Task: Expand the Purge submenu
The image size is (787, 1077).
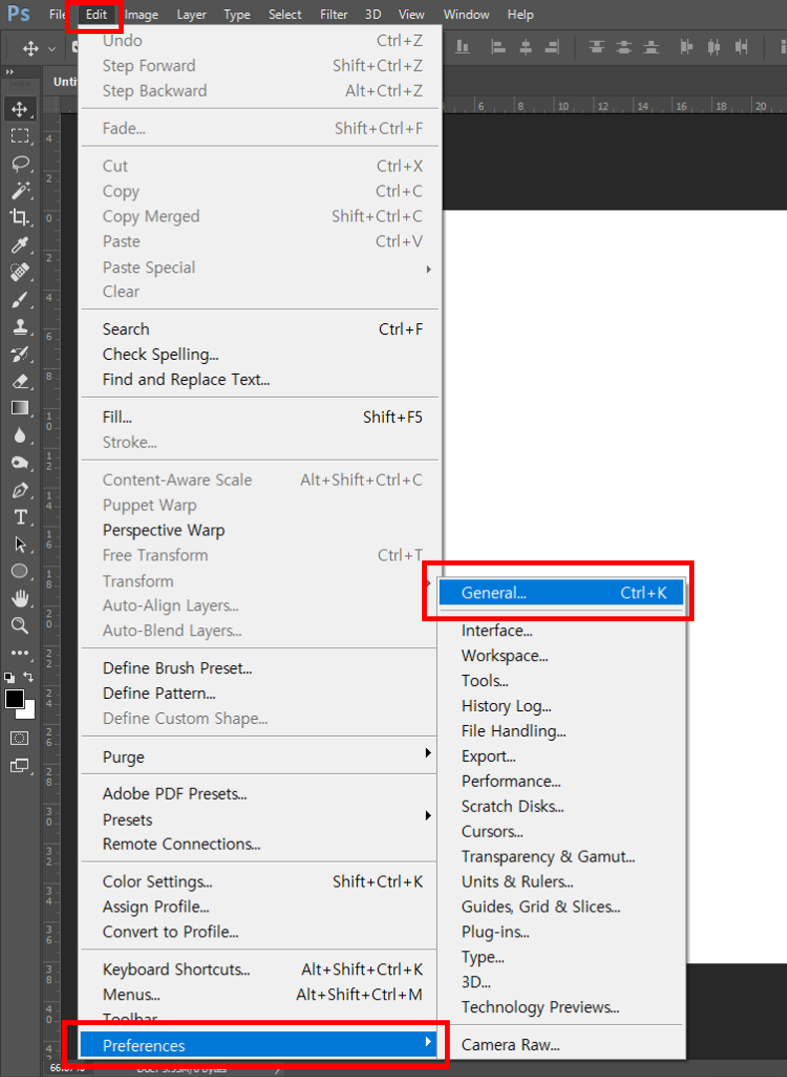Action: point(259,756)
